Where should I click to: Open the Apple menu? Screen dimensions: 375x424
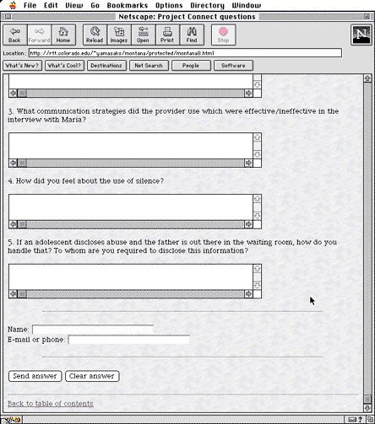13,5
